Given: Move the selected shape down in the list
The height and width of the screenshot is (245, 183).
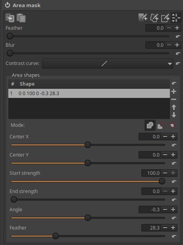Looking at the screenshot, I should (174, 115).
